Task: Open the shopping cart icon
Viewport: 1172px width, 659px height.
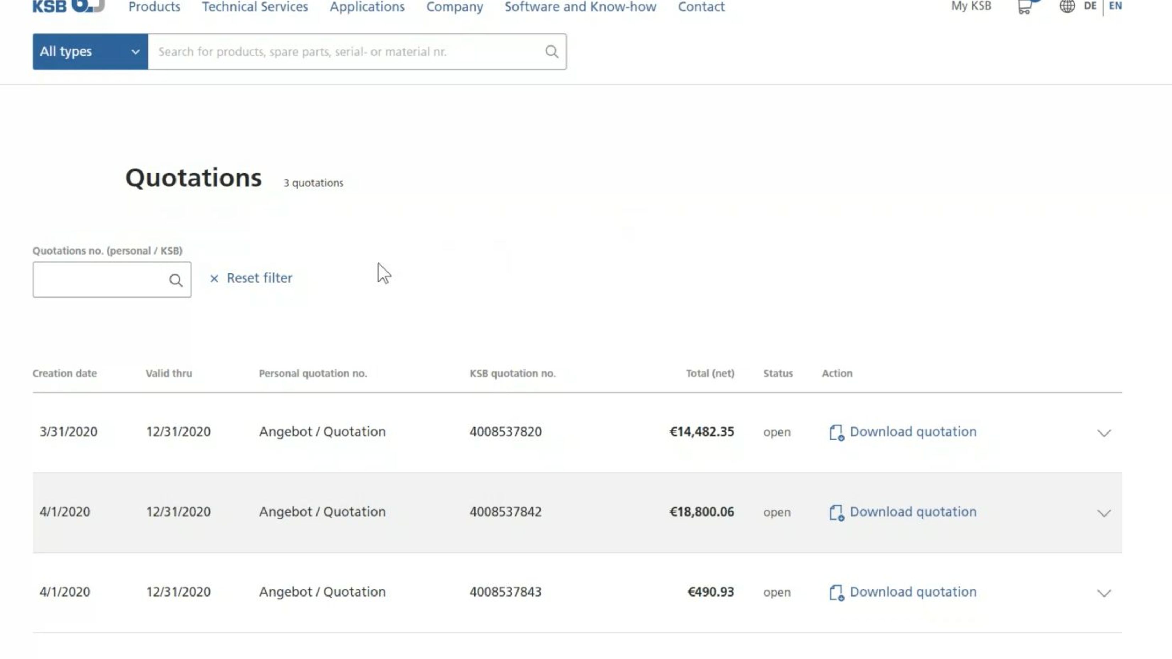Action: point(1024,7)
